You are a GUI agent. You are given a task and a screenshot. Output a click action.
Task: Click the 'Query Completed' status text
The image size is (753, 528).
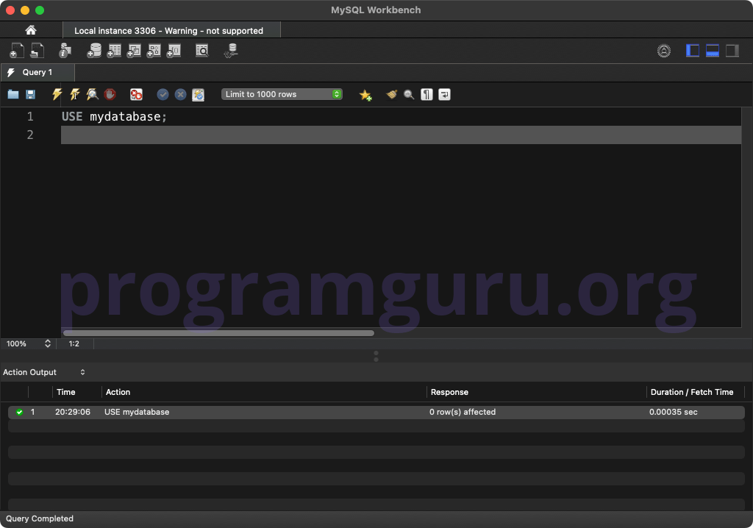pyautogui.click(x=40, y=518)
